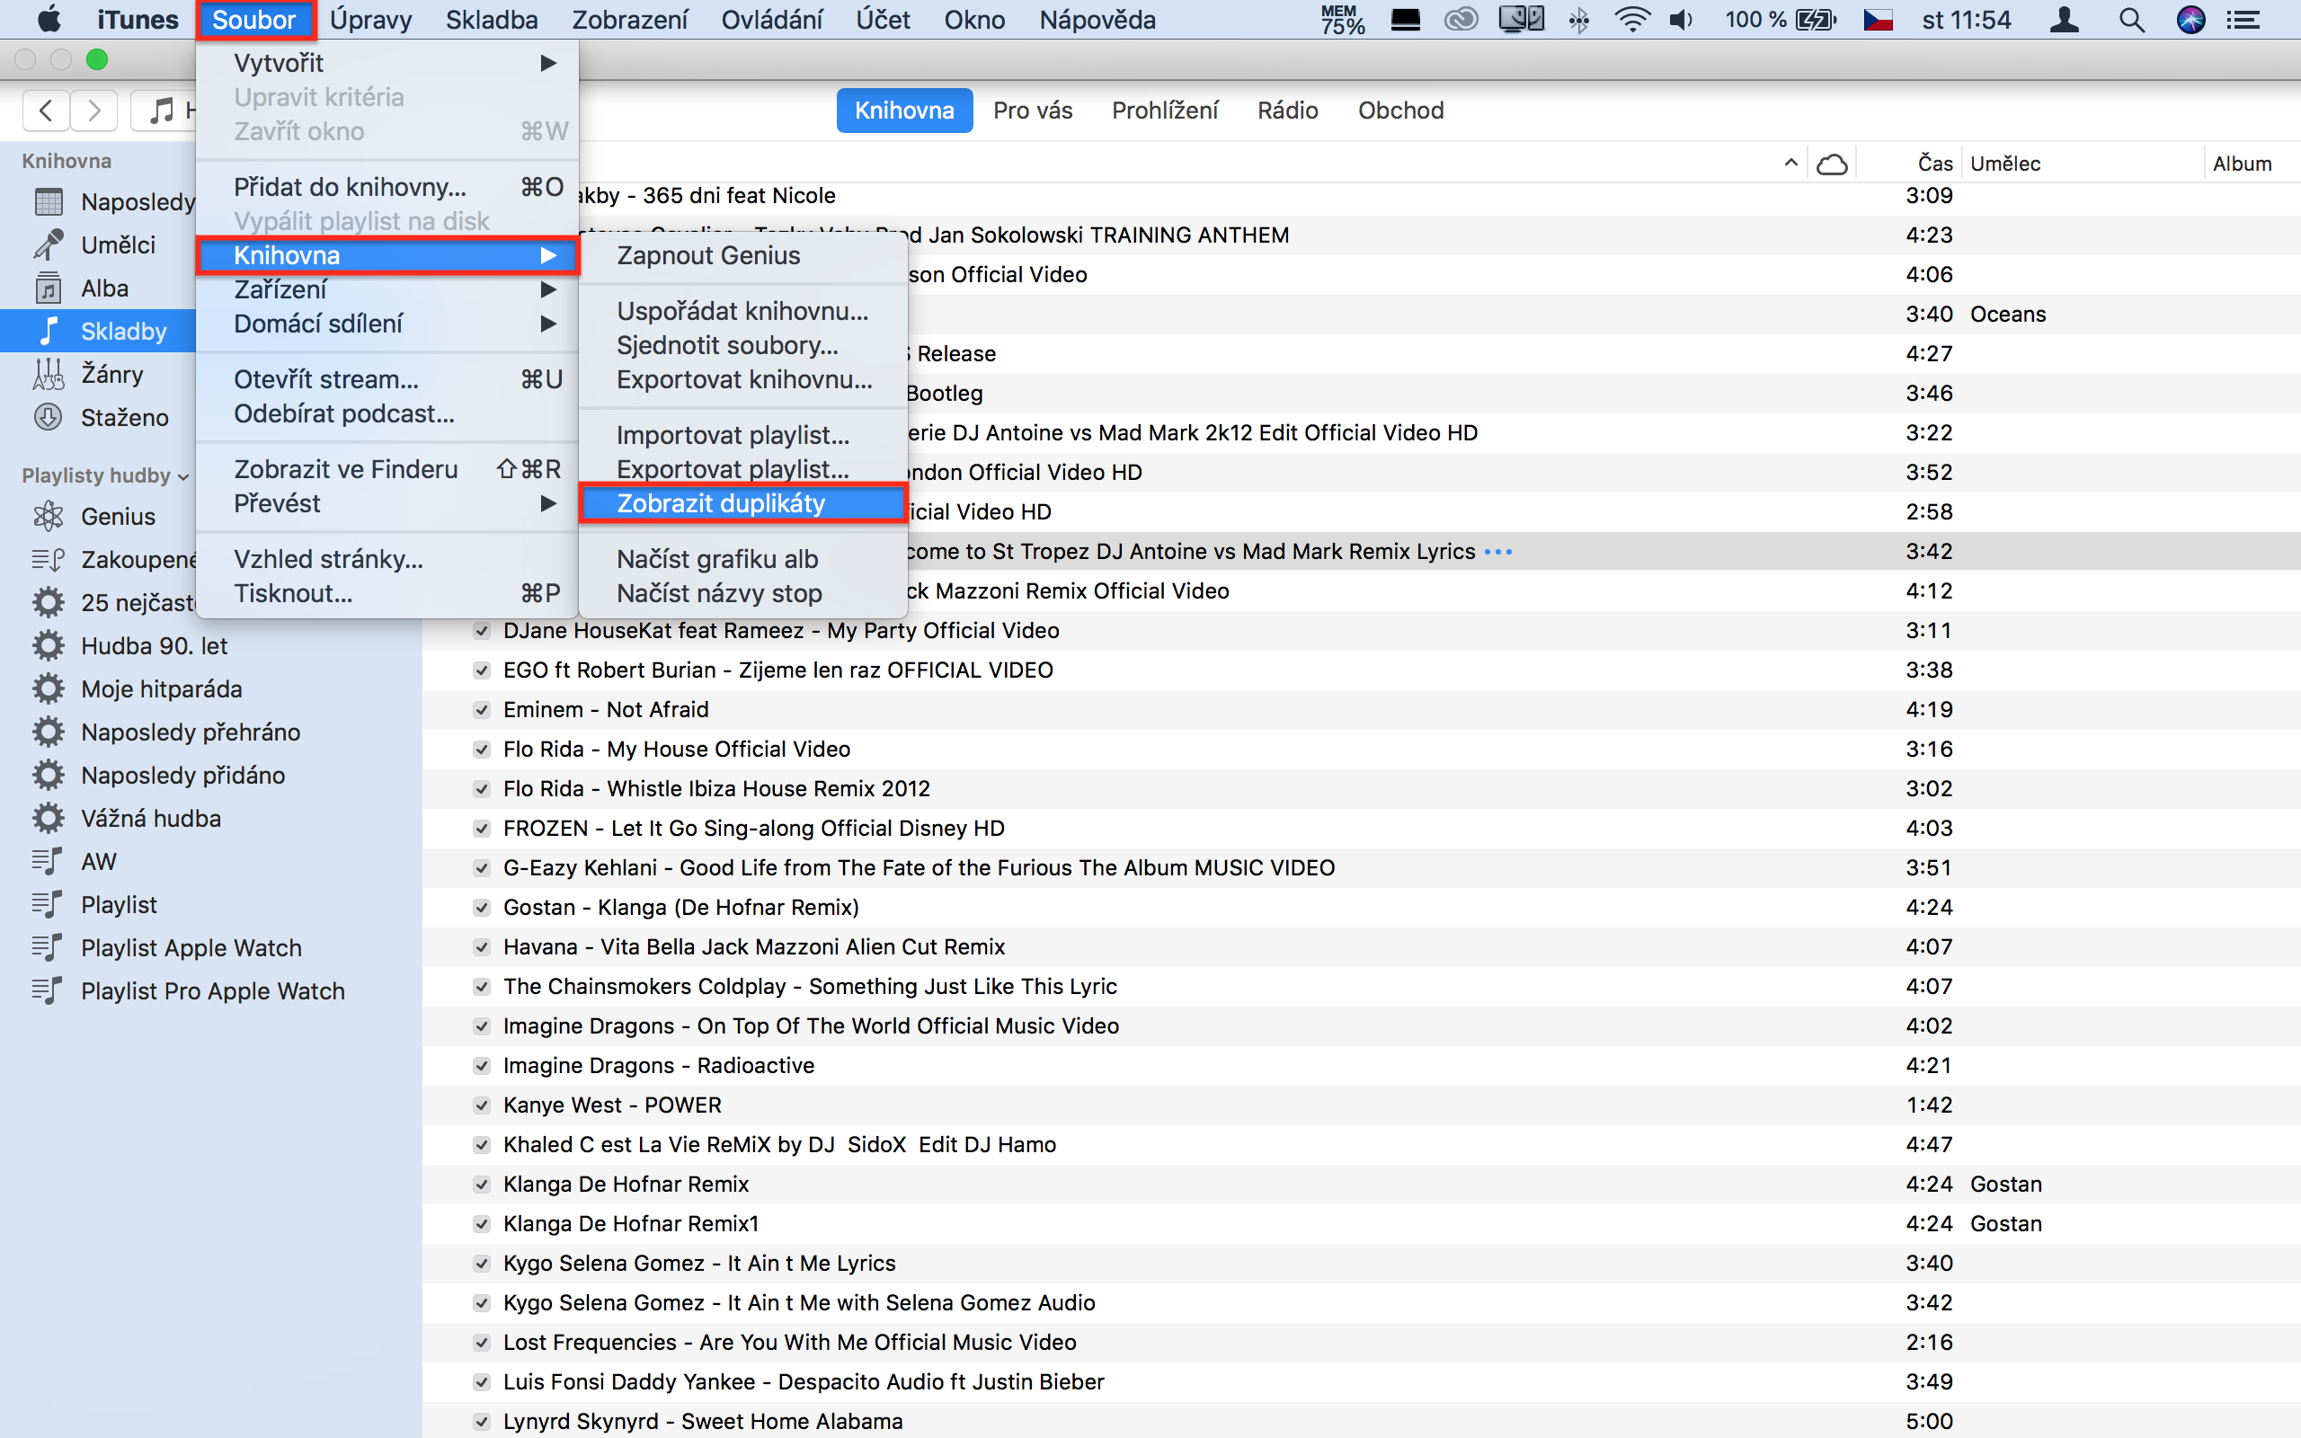The image size is (2301, 1438).
Task: Uncheck DJane HouseKat My Party song
Action: point(481,631)
